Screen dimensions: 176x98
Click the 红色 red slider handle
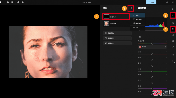pos(152,54)
